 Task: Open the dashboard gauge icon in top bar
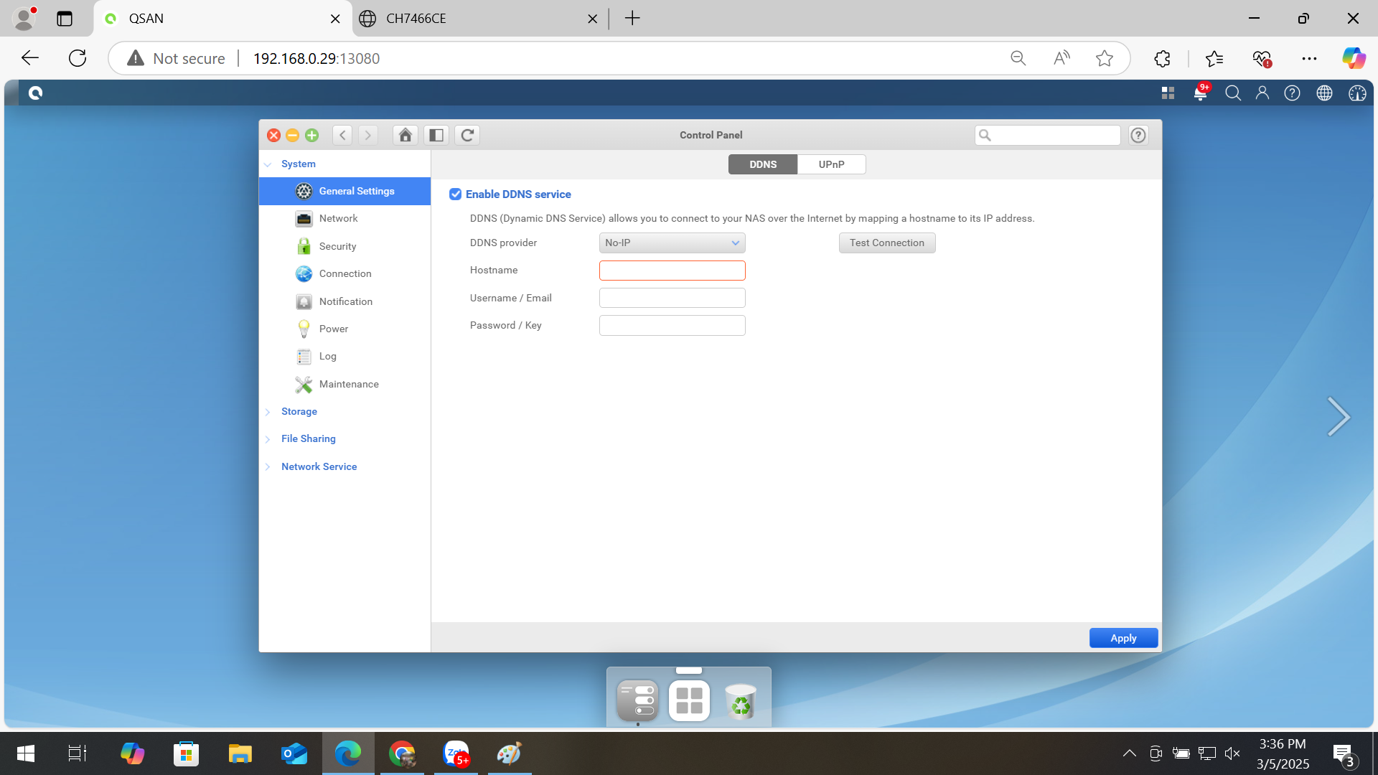click(1357, 93)
